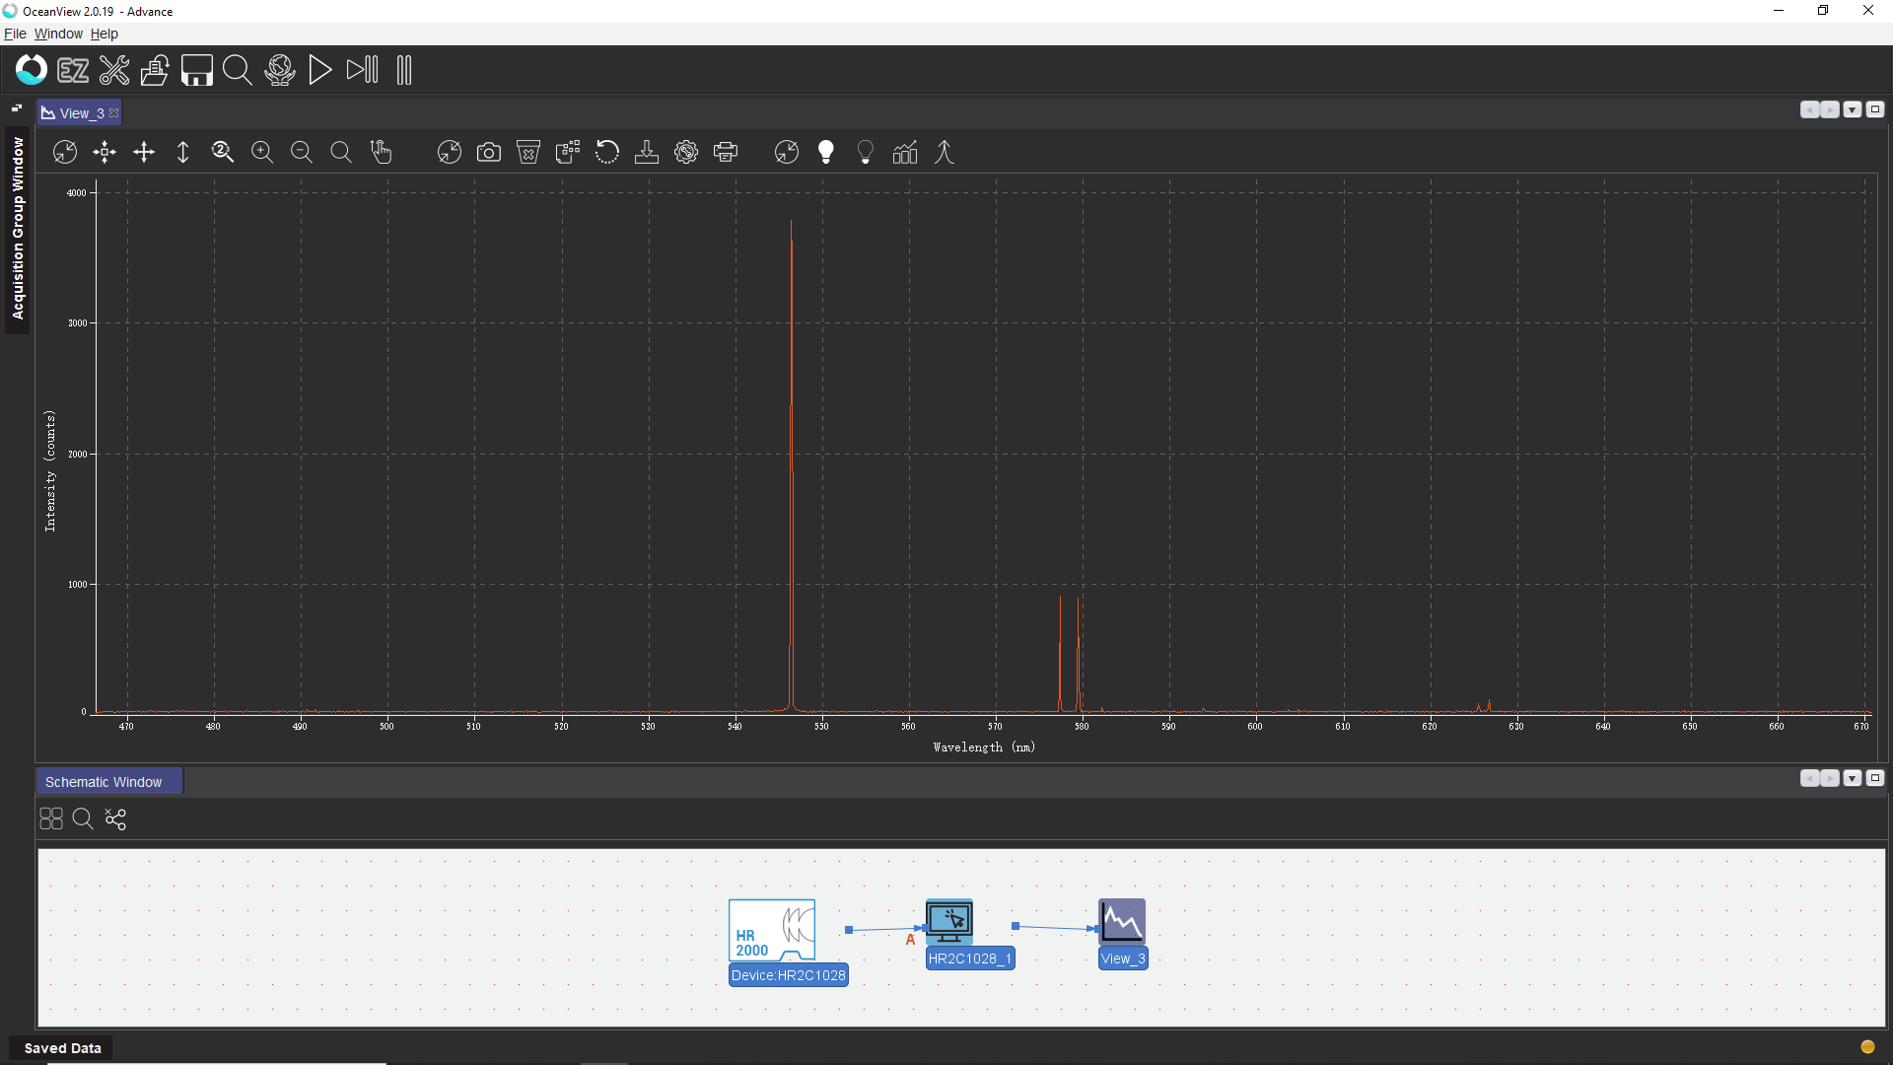The image size is (1893, 1065).
Task: Toggle the outlined light bulb icon
Action: [x=865, y=152]
